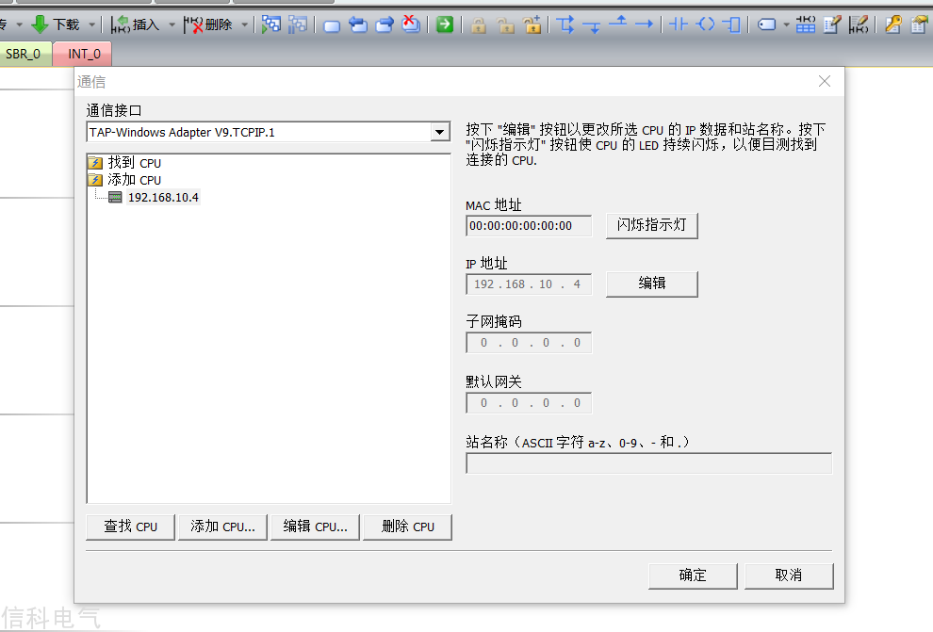Click the key password protection icon
The image size is (933, 632).
click(x=892, y=24)
